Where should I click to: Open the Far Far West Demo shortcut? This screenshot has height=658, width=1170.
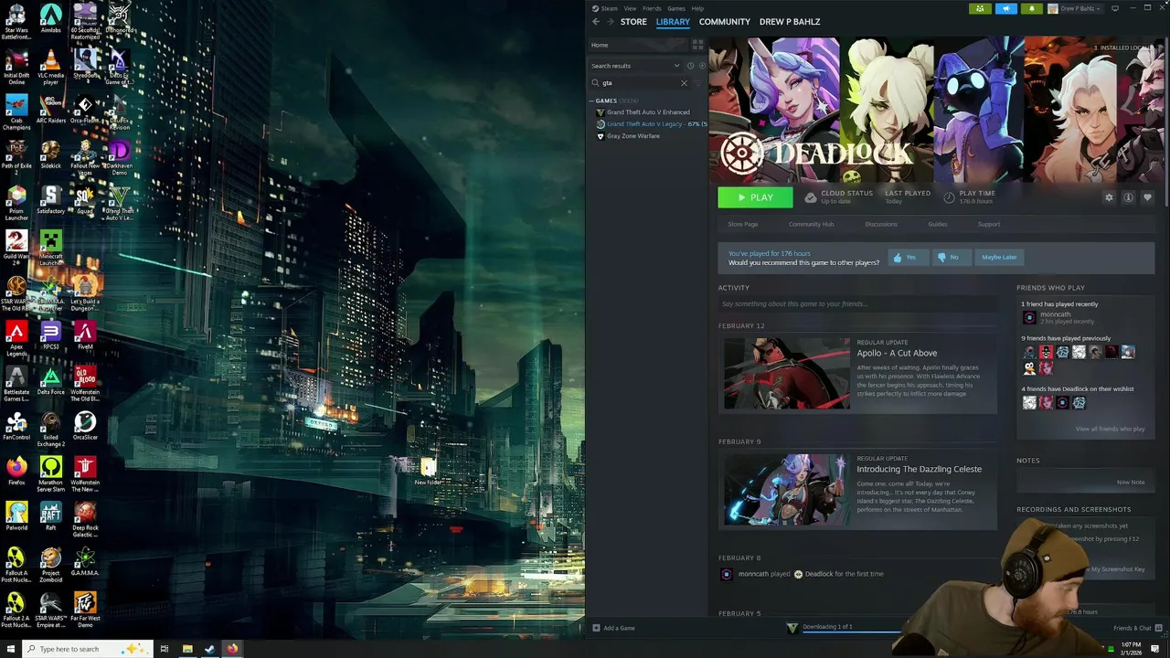click(85, 610)
